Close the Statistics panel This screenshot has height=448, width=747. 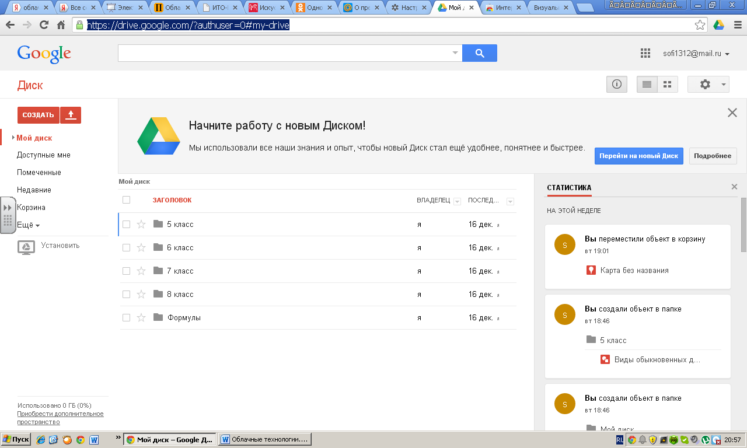[734, 187]
